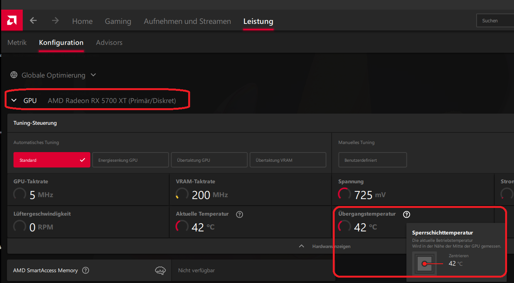This screenshot has height=283, width=514.
Task: Click the AMD logo icon
Action: pos(12,20)
